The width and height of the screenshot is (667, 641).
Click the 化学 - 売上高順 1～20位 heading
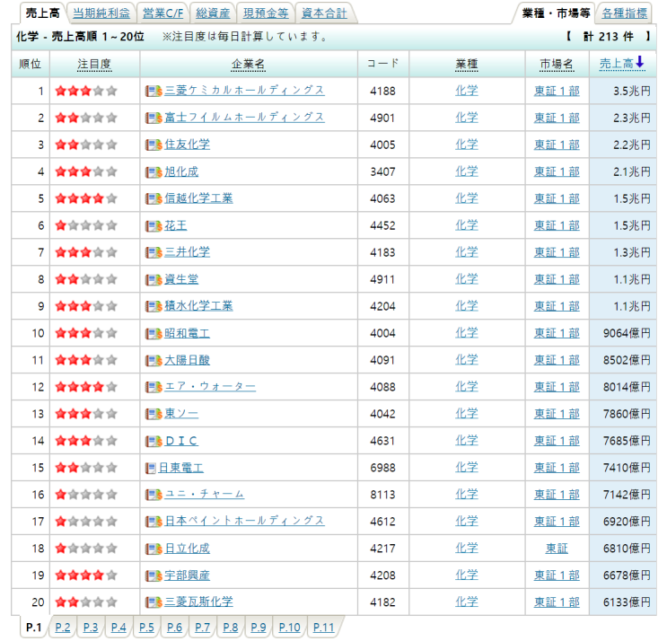tap(81, 37)
